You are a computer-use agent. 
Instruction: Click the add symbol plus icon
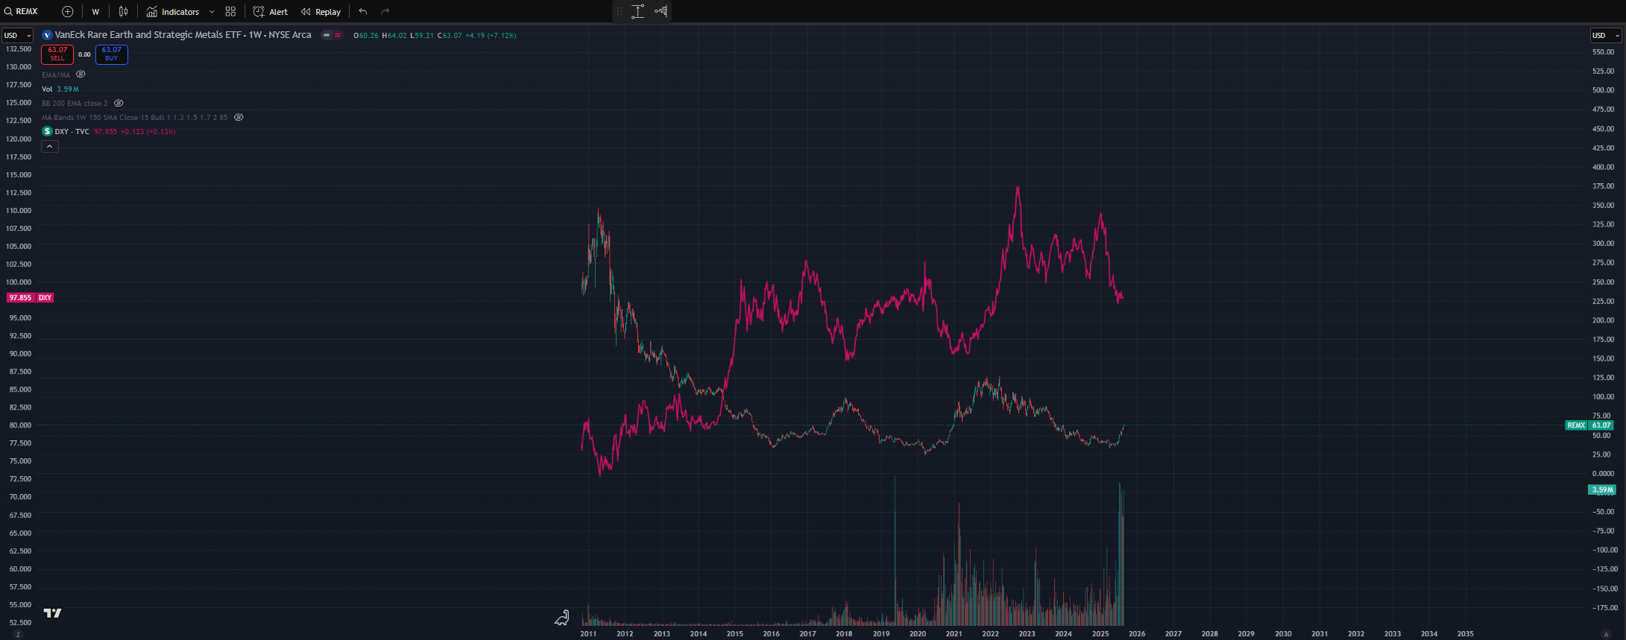point(68,12)
